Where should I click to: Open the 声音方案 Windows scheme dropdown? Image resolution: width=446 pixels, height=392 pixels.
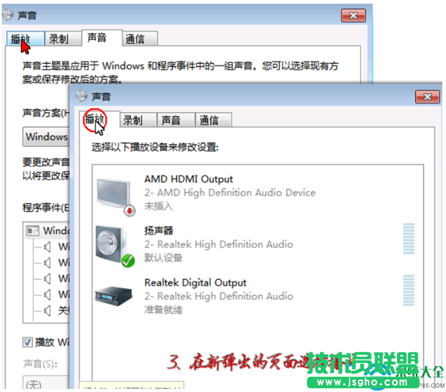46,137
